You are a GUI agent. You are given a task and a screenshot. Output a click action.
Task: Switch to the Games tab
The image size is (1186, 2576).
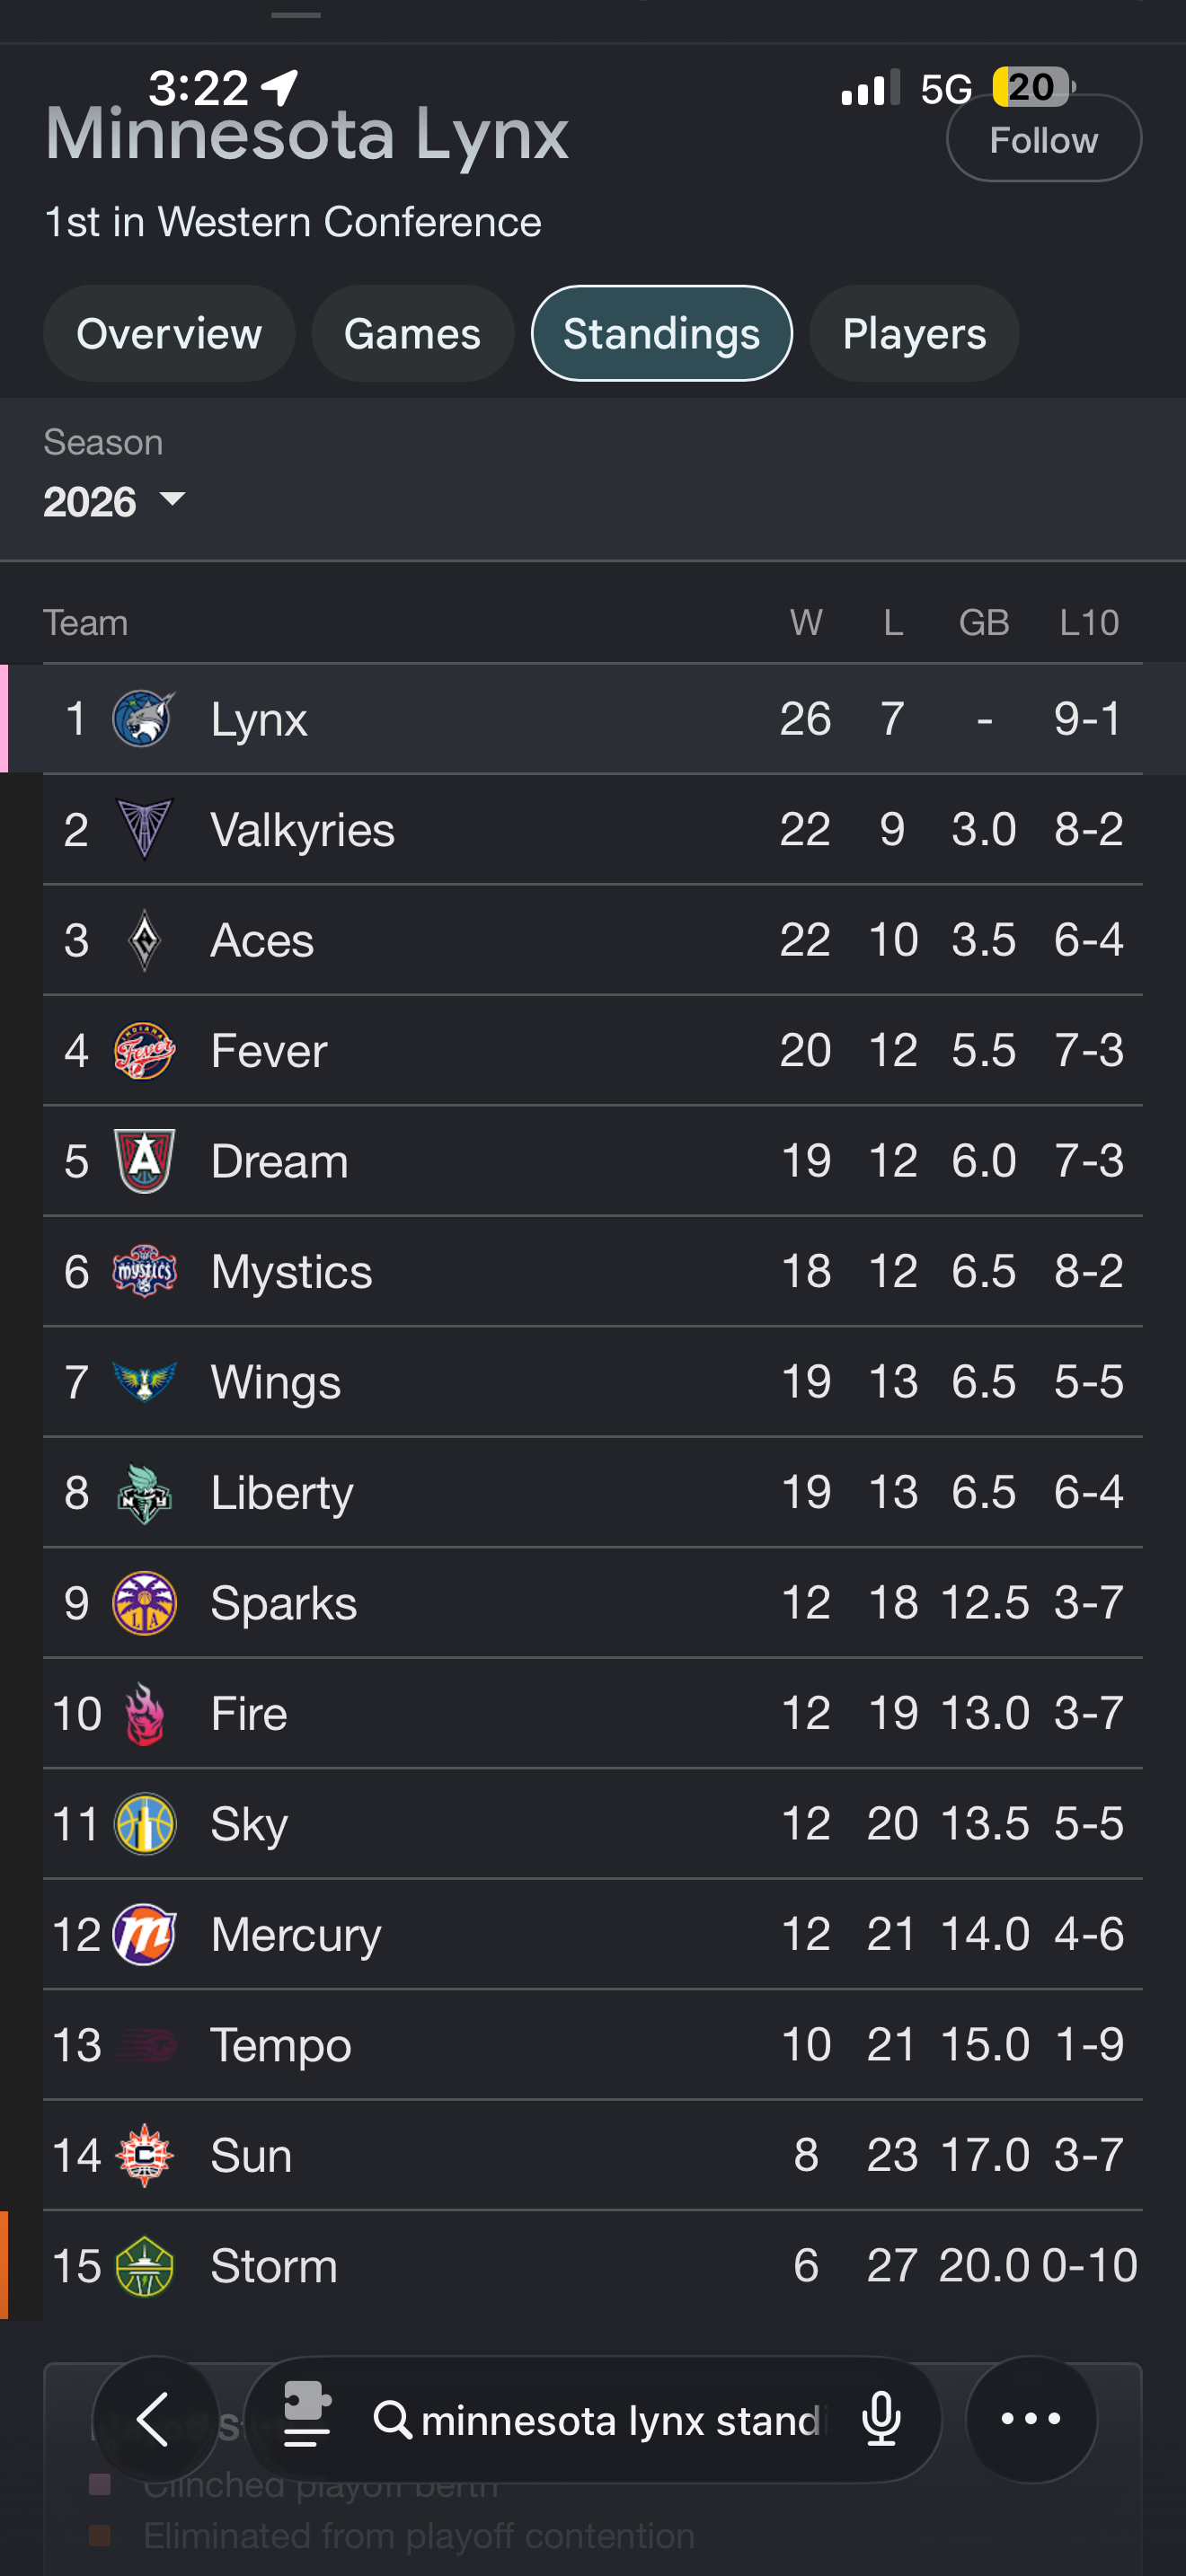[x=412, y=333]
